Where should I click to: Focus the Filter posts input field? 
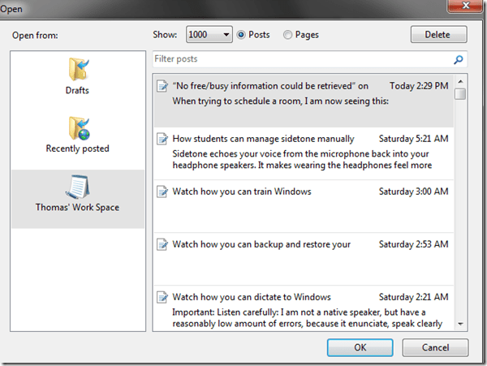coord(300,59)
